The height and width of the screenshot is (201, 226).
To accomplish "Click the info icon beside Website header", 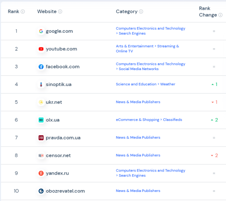I will [60, 12].
